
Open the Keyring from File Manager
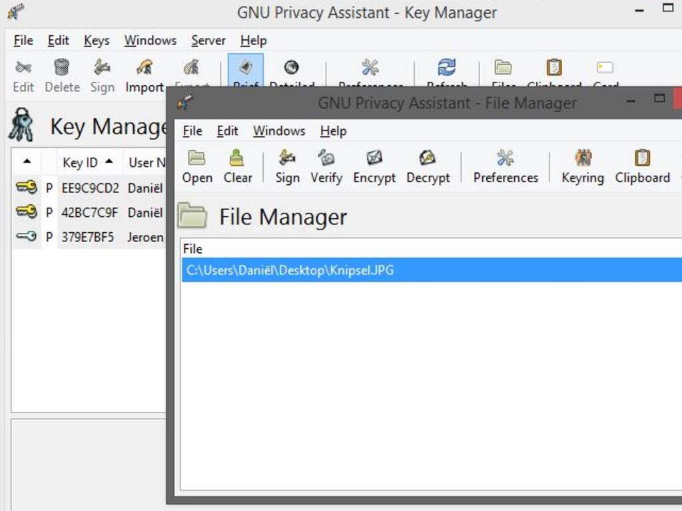pos(583,166)
